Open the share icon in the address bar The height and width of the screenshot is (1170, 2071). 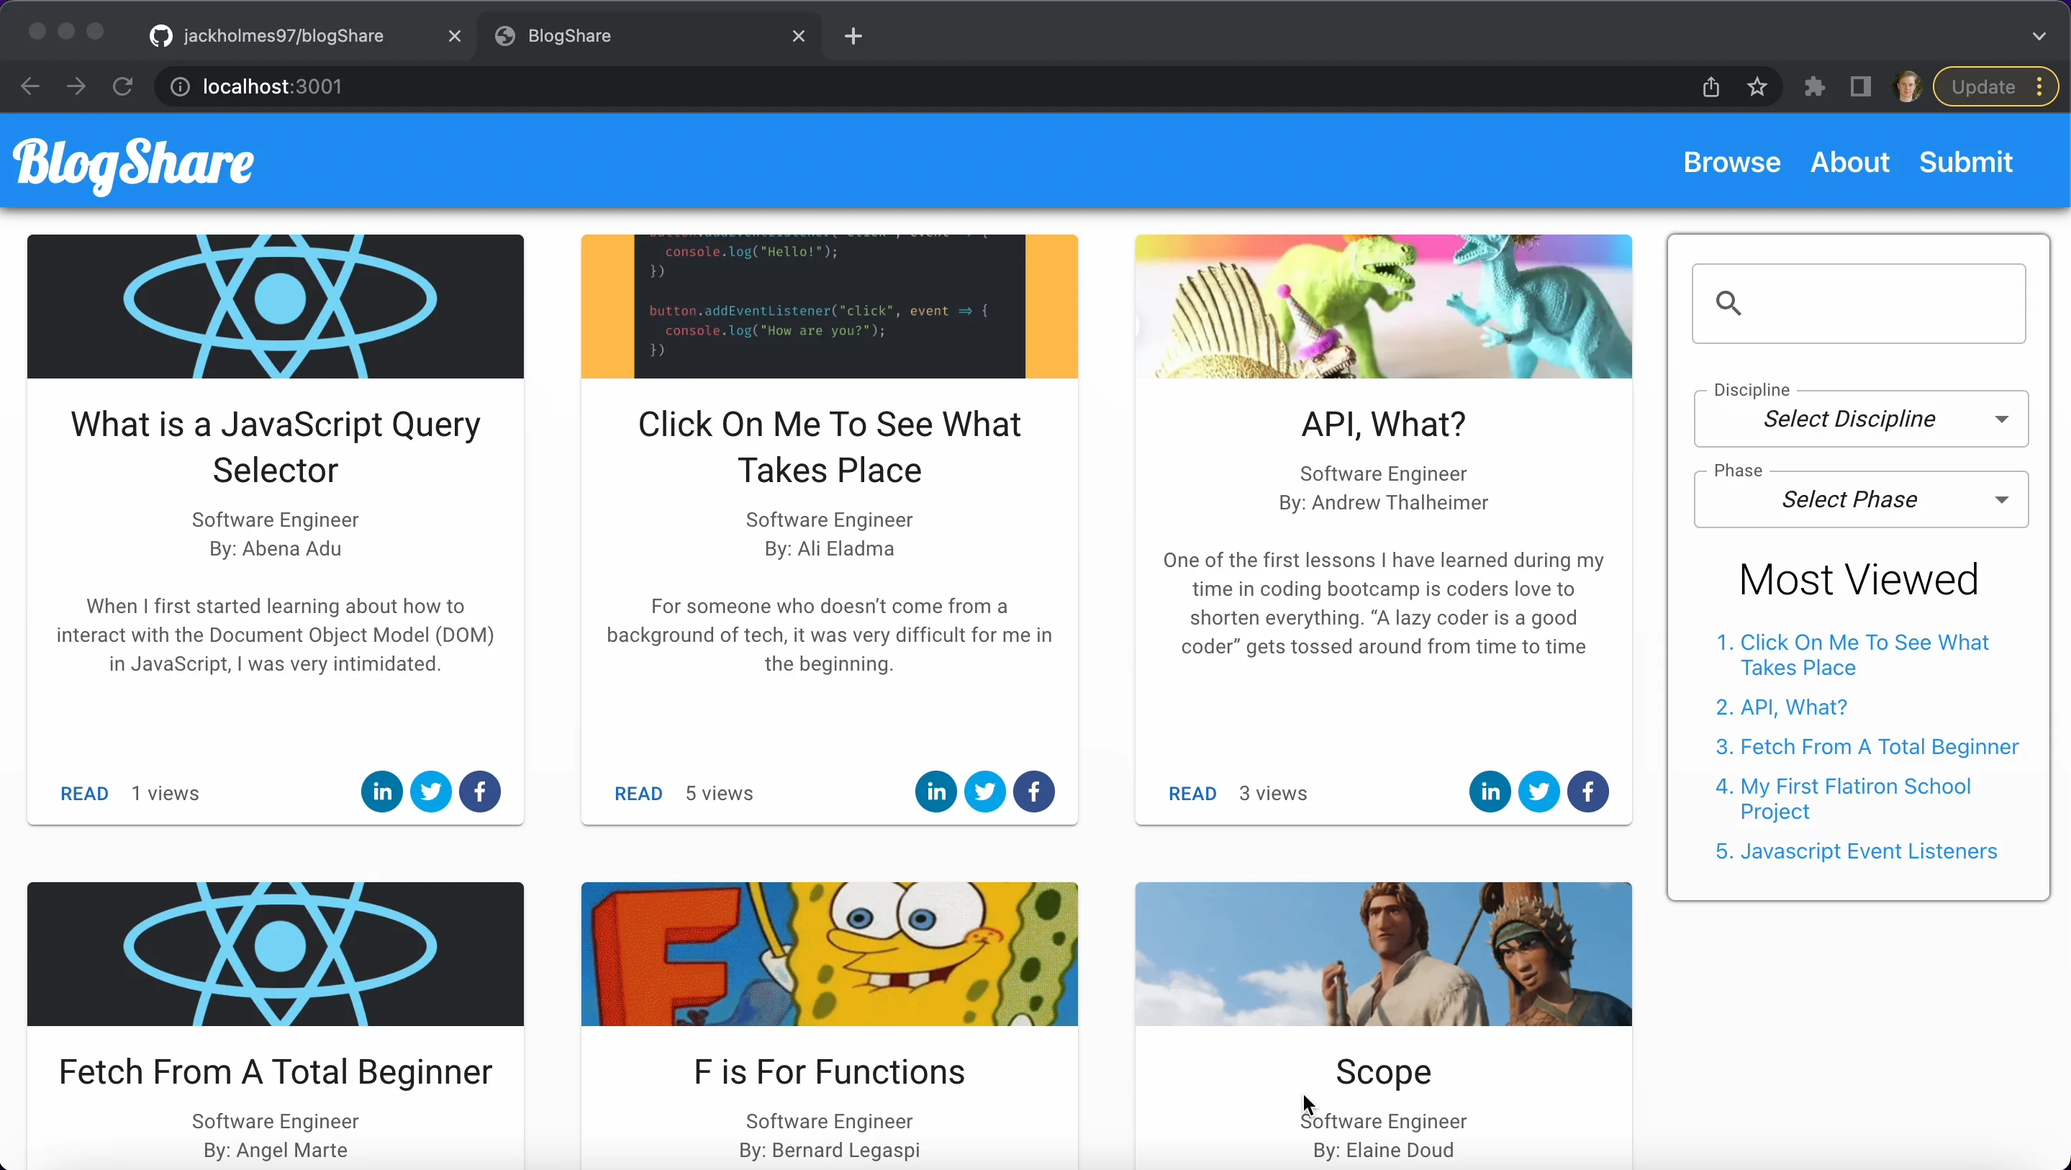tap(1710, 86)
